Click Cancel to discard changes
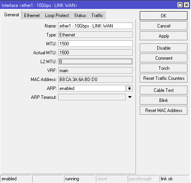Screen dimensions: 191x183 click(x=163, y=26)
